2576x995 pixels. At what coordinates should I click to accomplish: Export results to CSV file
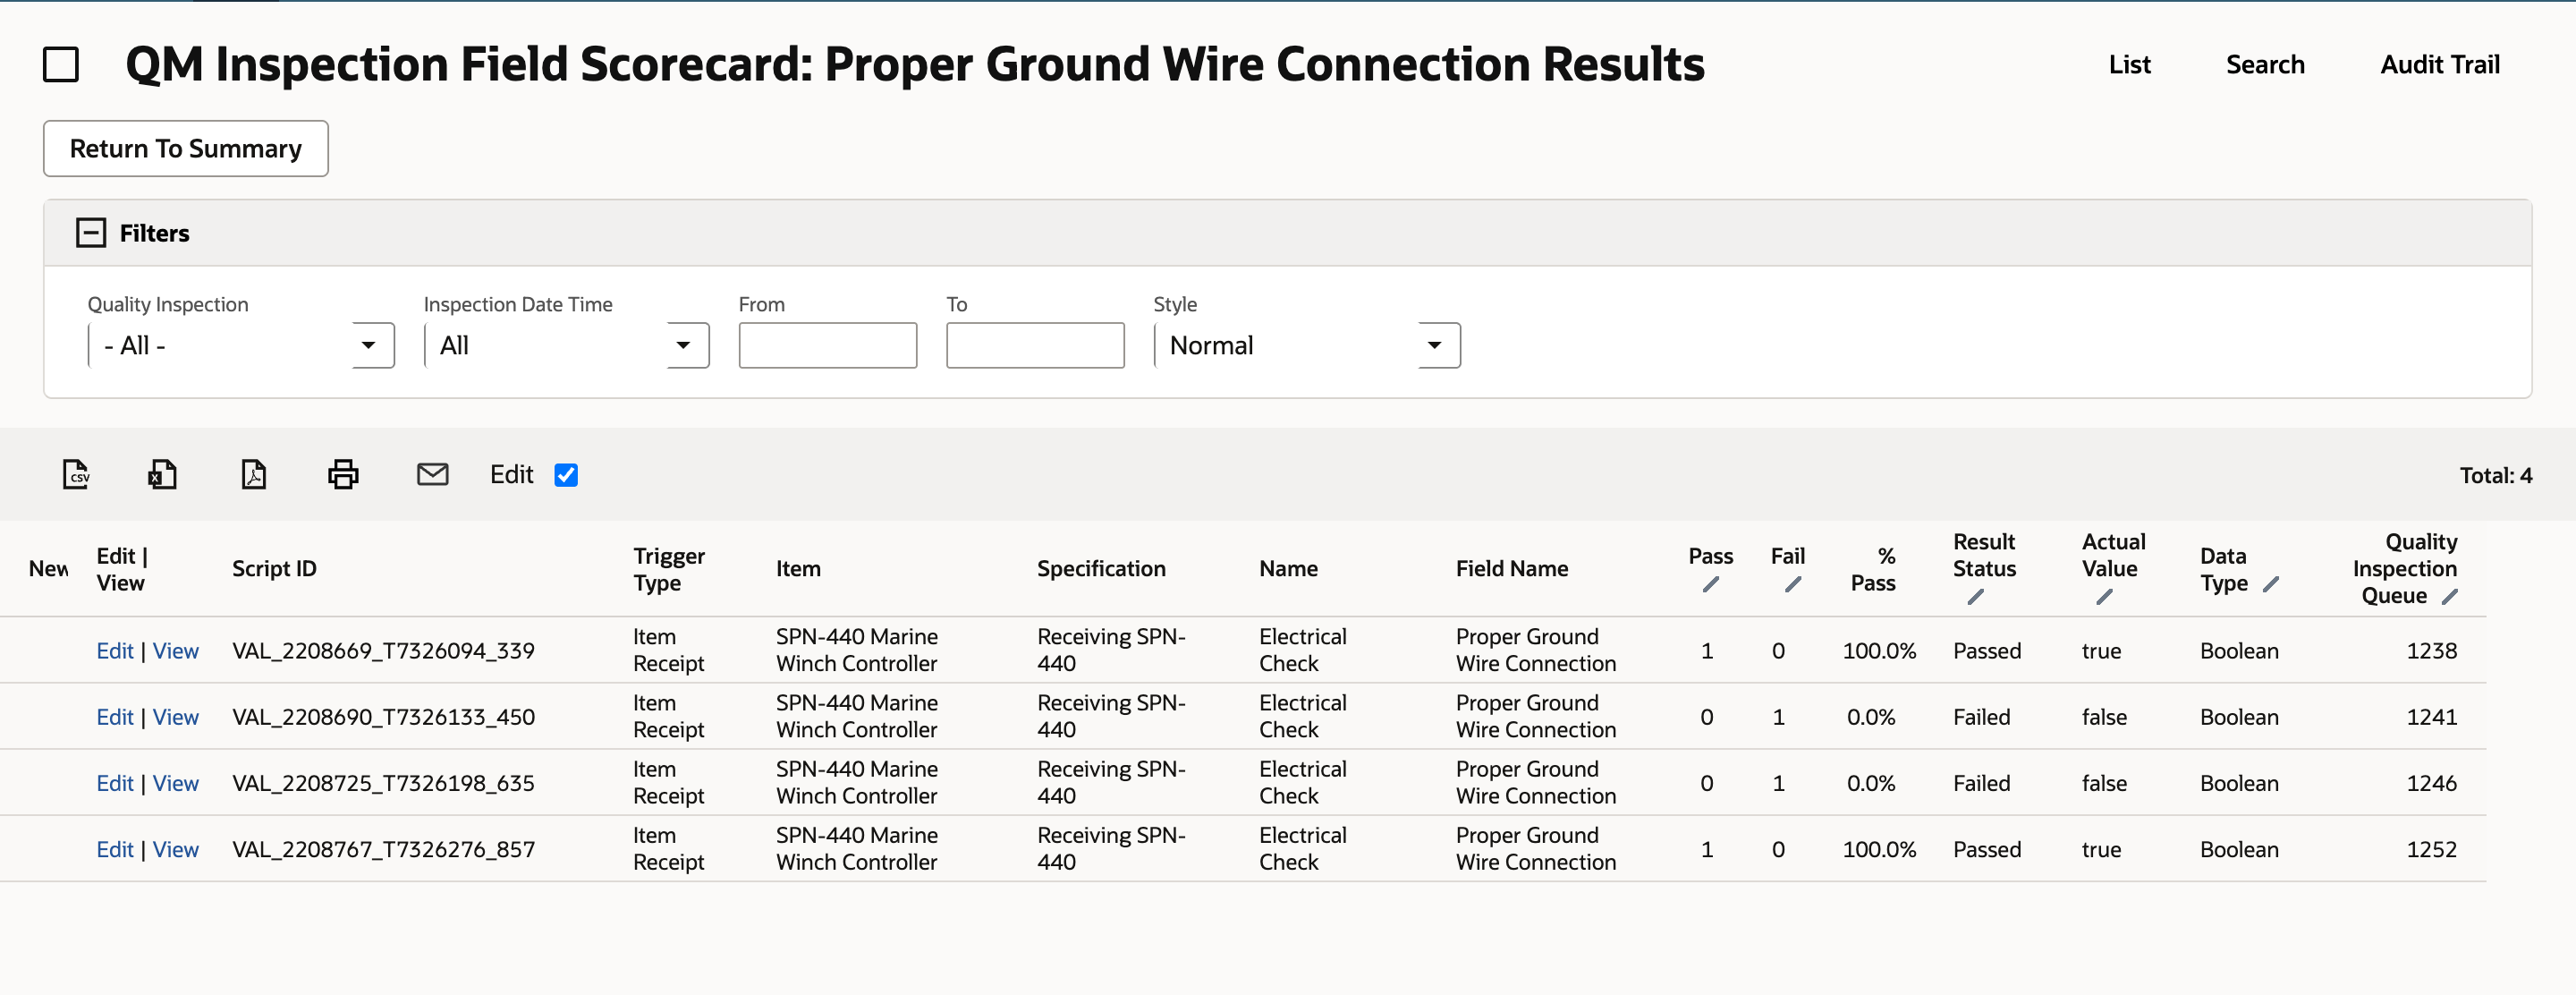[76, 474]
